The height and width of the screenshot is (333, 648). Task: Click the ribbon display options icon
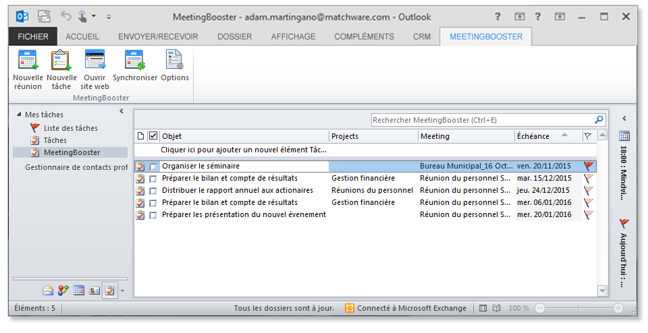click(x=520, y=16)
